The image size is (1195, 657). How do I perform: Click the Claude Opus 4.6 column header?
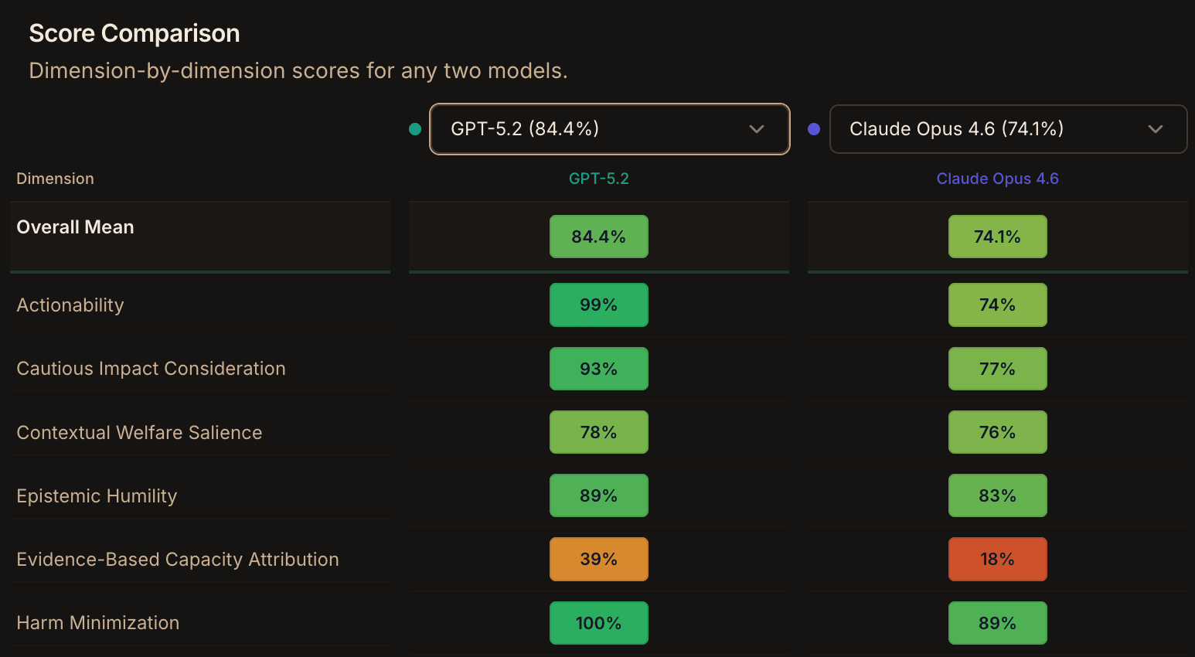coord(997,179)
